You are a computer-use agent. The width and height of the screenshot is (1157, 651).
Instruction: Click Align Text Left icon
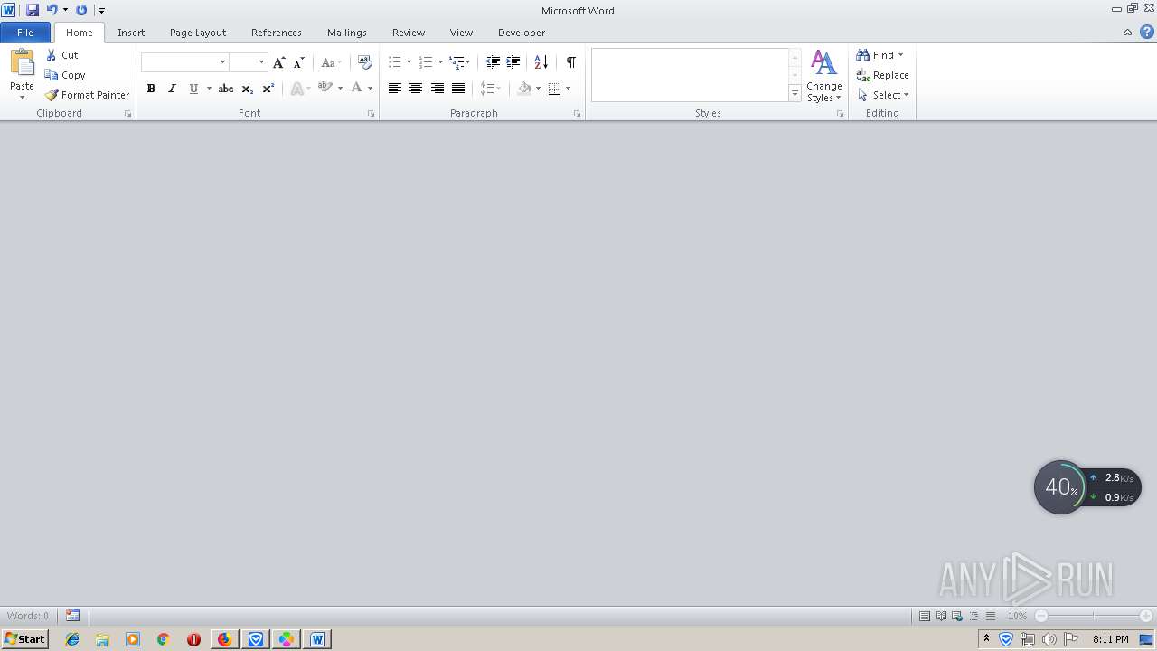395,89
